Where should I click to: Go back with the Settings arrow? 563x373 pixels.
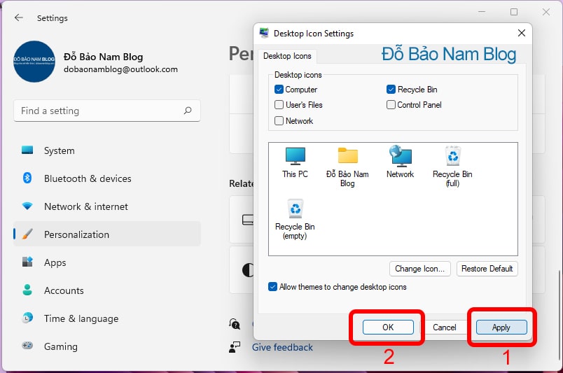coord(19,17)
